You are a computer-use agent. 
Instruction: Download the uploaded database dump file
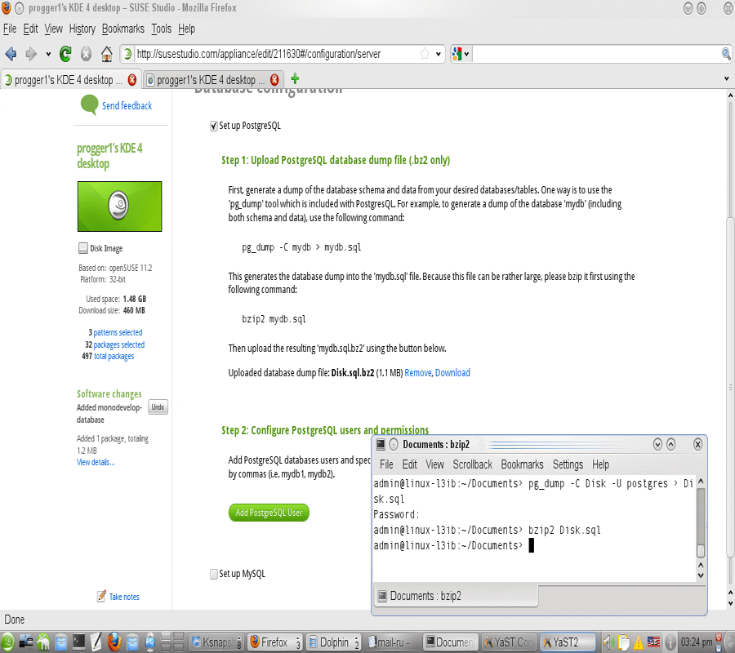point(452,373)
